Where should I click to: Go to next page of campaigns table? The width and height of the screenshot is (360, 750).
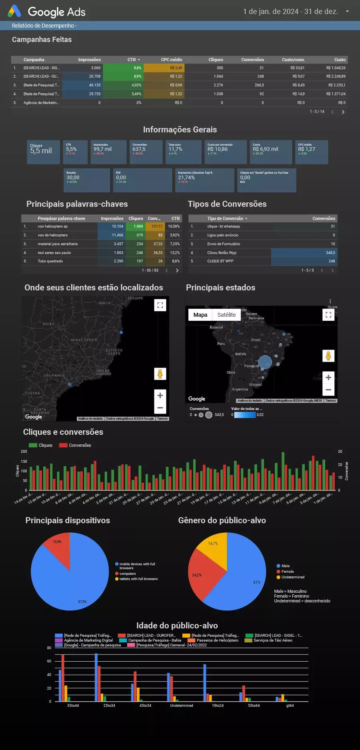pos(343,112)
